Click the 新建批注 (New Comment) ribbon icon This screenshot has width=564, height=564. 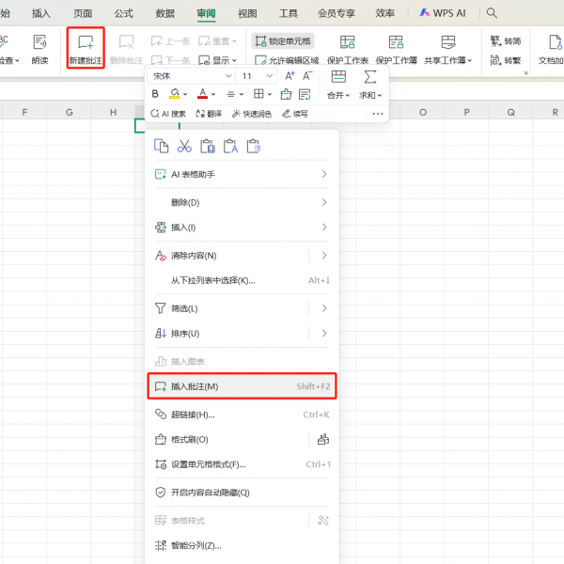pyautogui.click(x=86, y=48)
